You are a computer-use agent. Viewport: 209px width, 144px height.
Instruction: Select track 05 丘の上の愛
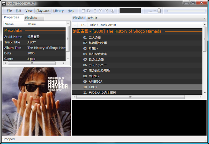pyautogui.click(x=137, y=59)
